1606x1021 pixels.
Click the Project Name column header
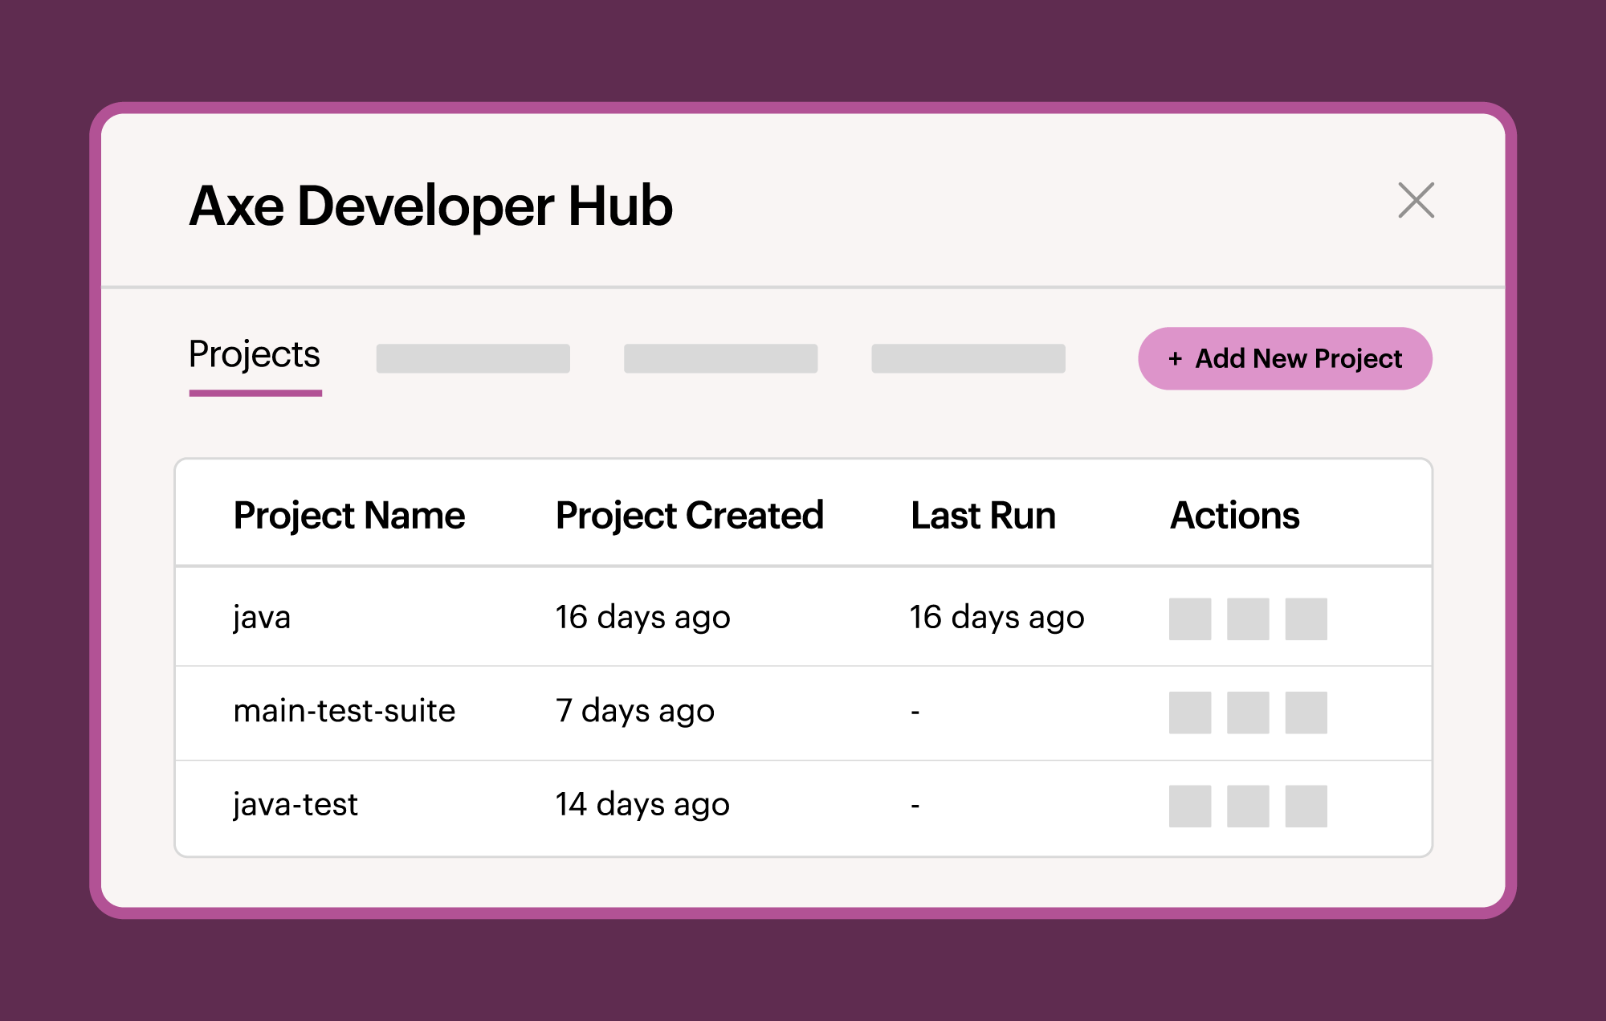(349, 515)
